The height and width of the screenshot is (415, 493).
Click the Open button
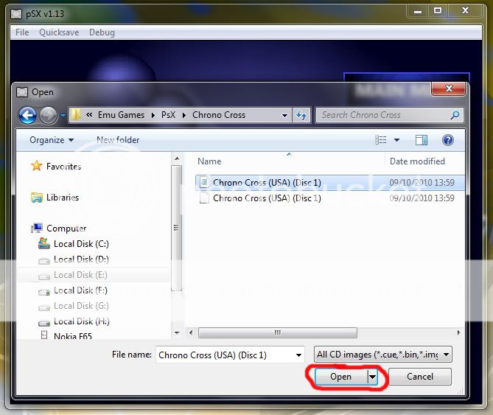click(340, 377)
